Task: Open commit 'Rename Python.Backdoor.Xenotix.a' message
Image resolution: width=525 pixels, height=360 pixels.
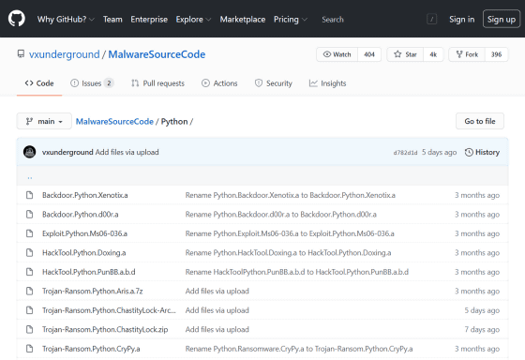Action: 291,195
